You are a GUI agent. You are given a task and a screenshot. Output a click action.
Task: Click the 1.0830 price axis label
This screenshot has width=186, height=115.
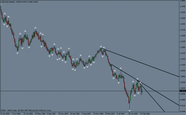[182, 71]
